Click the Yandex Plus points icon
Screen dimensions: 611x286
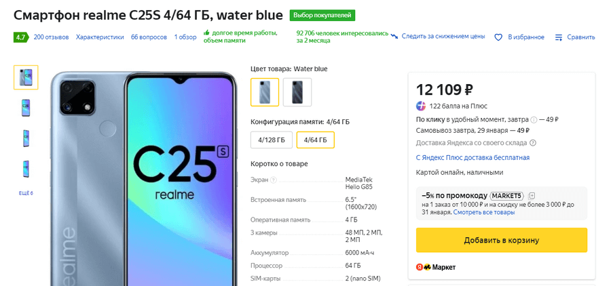coord(422,106)
